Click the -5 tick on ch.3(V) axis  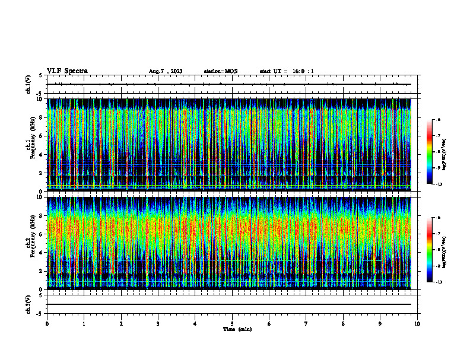point(40,314)
